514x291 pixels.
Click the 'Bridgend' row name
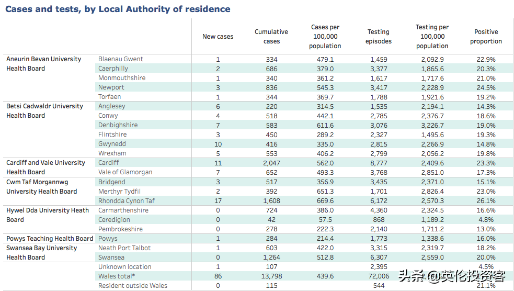click(112, 182)
